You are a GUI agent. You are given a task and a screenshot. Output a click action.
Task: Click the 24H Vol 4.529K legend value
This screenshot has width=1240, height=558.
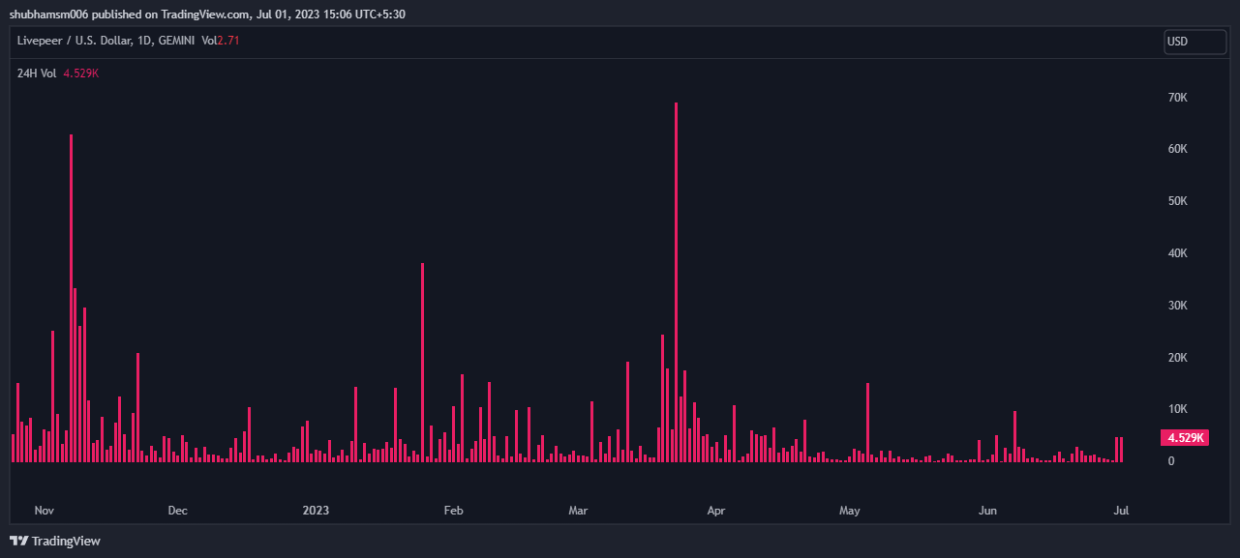coord(81,73)
